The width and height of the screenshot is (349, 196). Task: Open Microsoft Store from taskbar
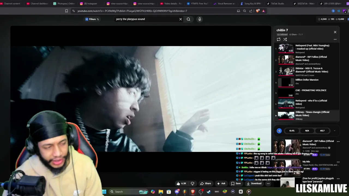[169, 192]
